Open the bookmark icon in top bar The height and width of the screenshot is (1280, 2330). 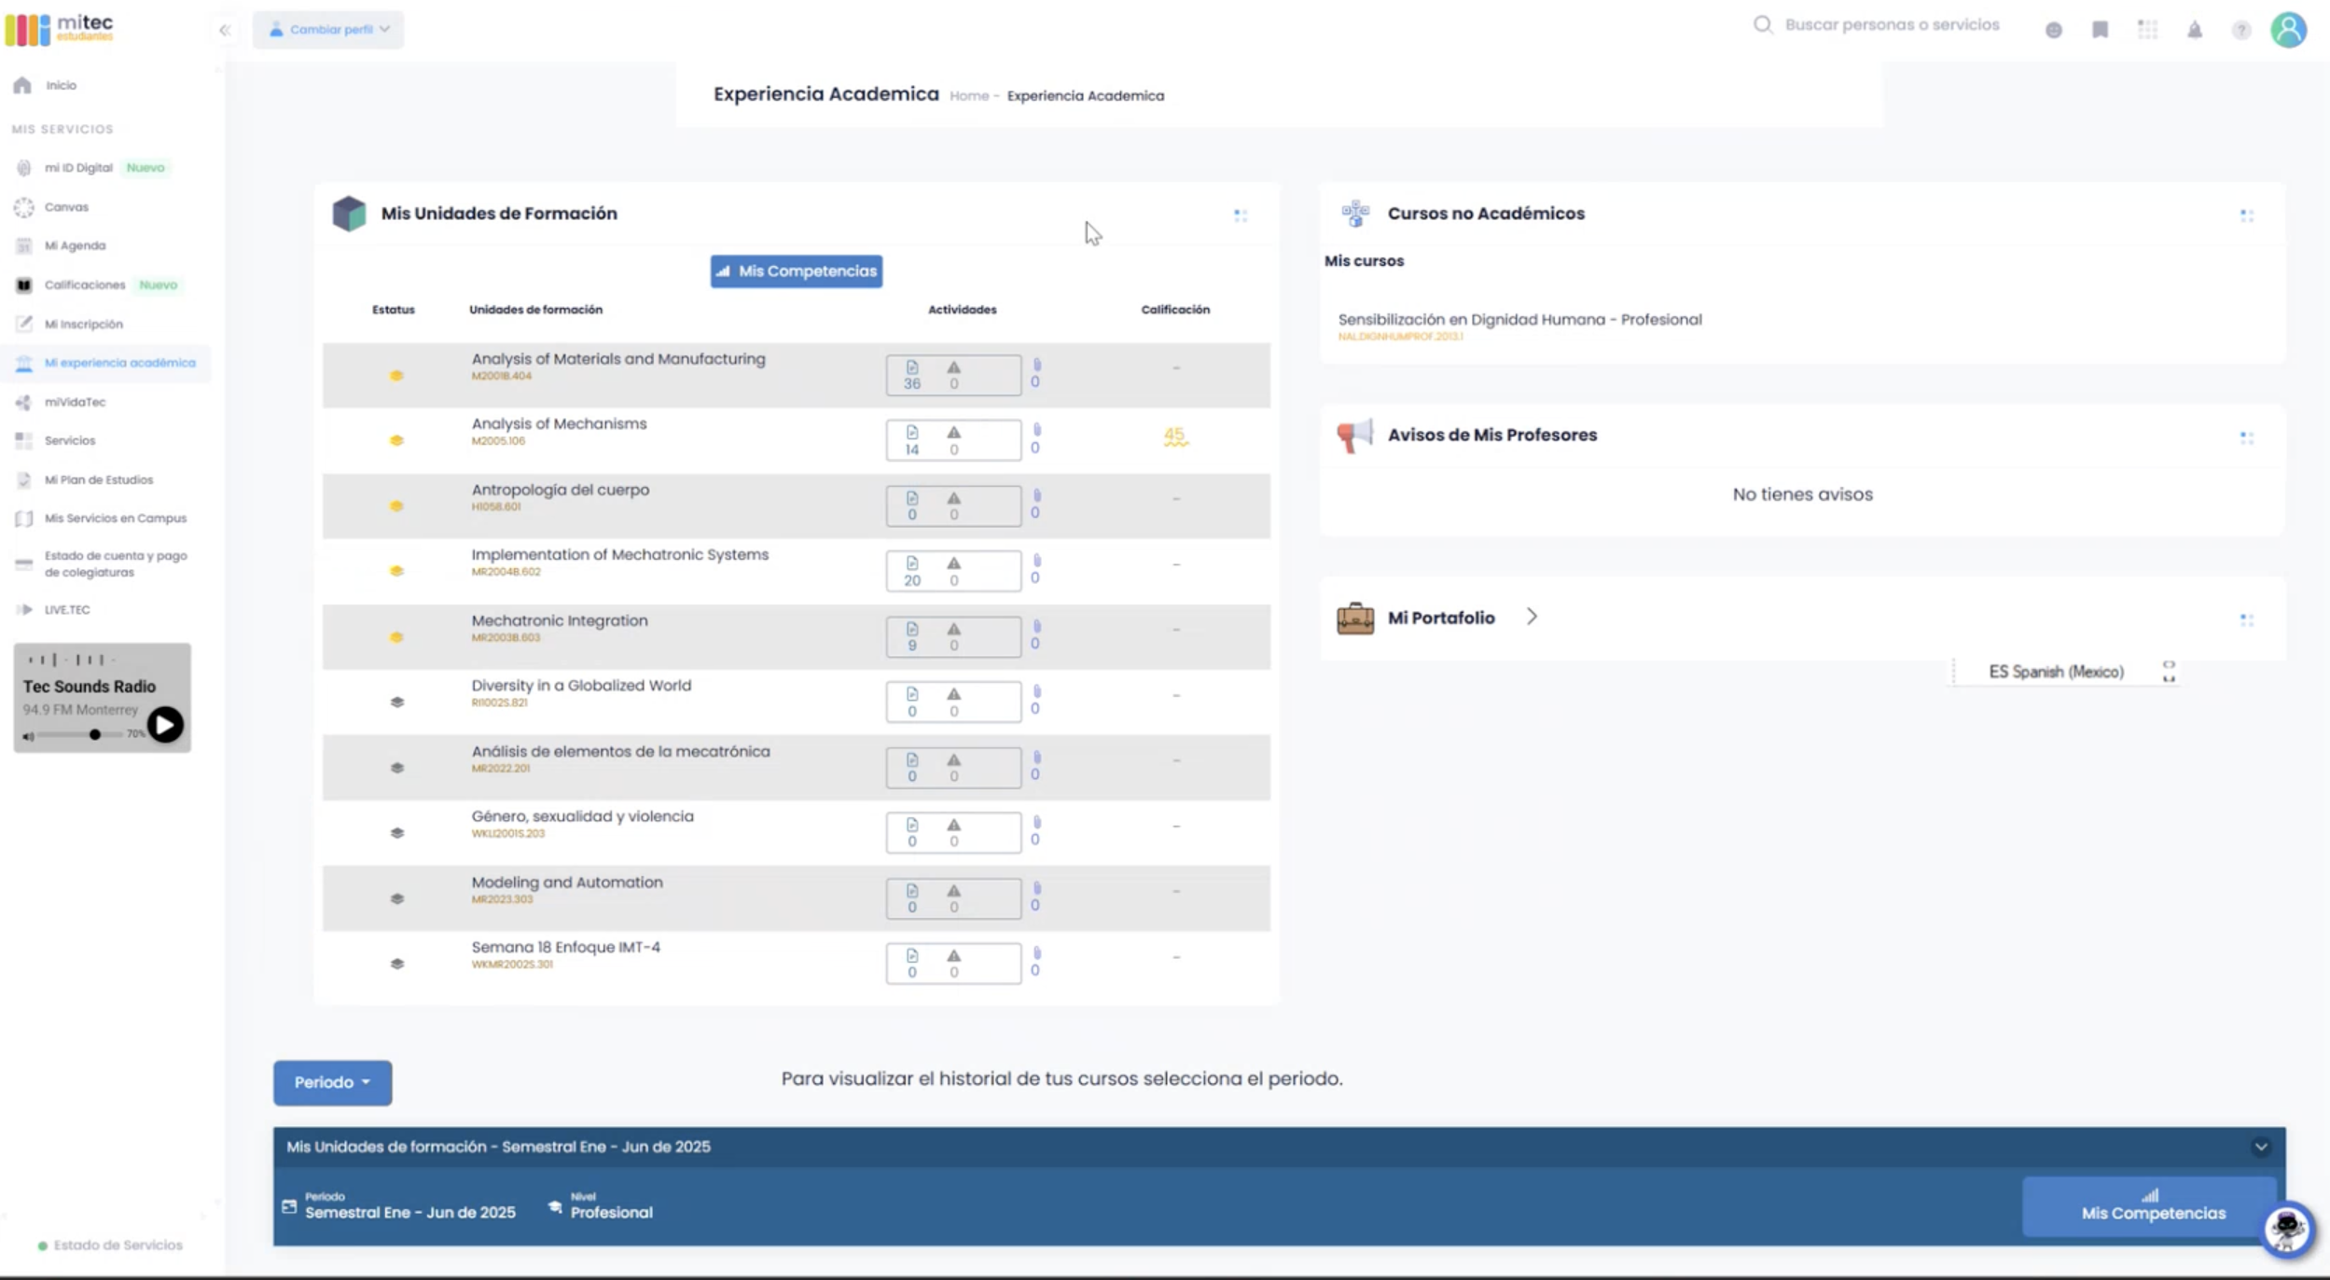pos(2101,30)
